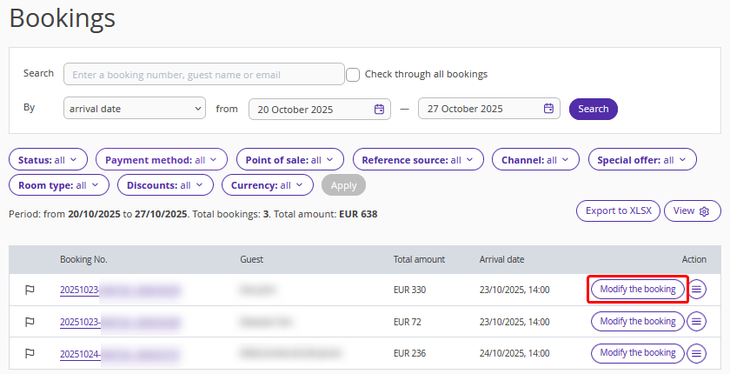Open the Status filter dropdown

pyautogui.click(x=48, y=160)
